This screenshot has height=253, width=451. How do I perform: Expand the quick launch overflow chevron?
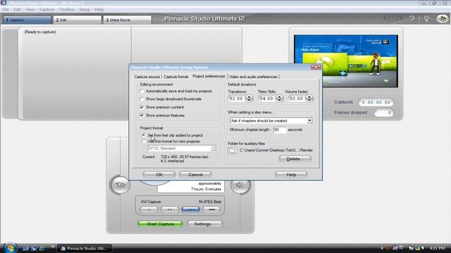click(x=53, y=247)
